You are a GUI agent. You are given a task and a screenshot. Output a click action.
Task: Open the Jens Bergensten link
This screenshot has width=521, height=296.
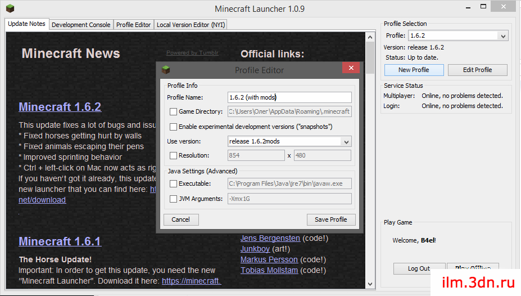(270, 238)
